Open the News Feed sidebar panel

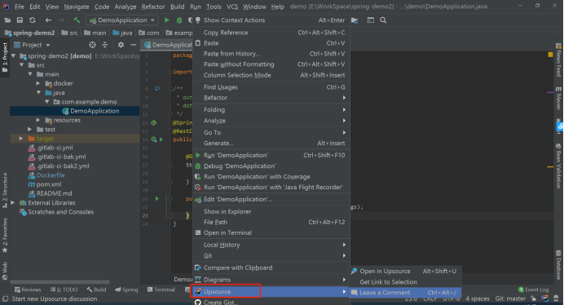558,60
